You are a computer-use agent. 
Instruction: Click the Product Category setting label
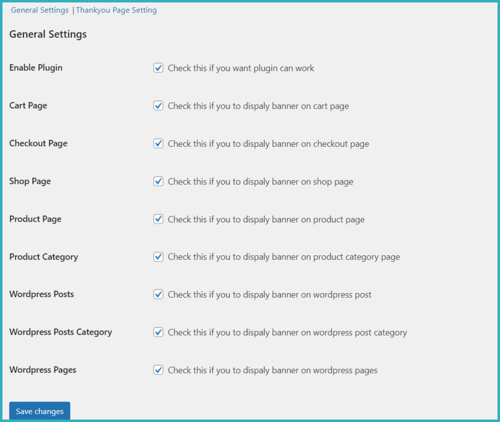tap(43, 256)
